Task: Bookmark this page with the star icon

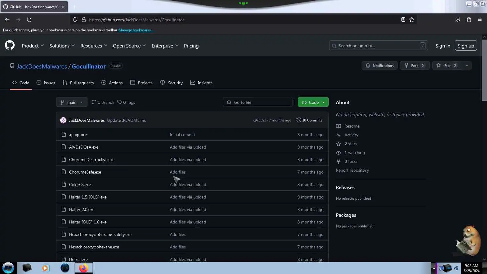Action: [412, 20]
